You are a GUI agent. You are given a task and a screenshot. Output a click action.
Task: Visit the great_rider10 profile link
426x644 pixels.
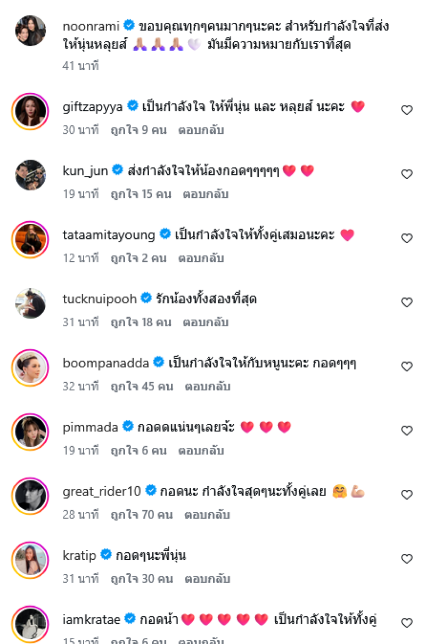point(102,491)
